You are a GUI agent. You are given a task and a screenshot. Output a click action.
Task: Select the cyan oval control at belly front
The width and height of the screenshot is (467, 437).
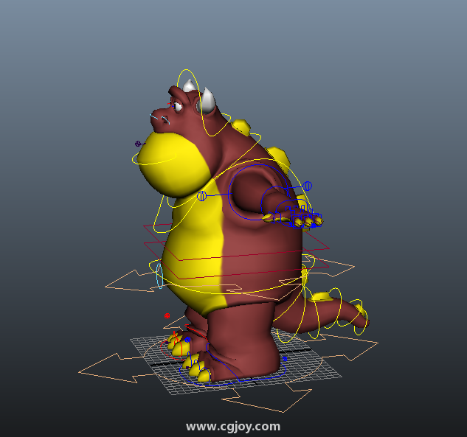(159, 276)
